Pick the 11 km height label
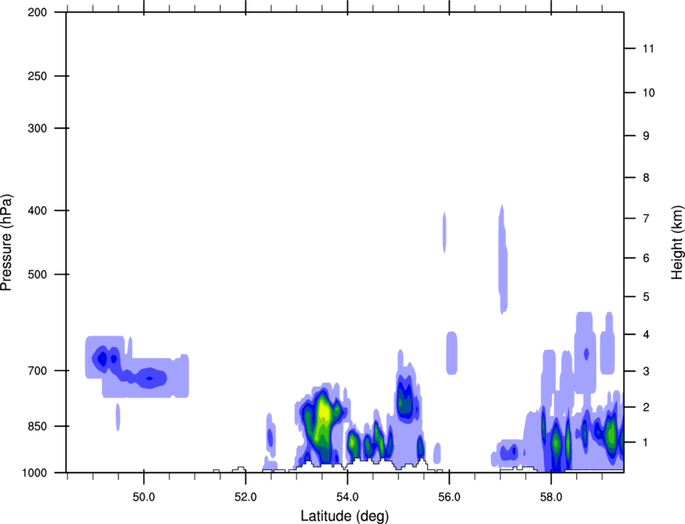Image resolution: width=685 pixels, height=524 pixels. tap(649, 48)
